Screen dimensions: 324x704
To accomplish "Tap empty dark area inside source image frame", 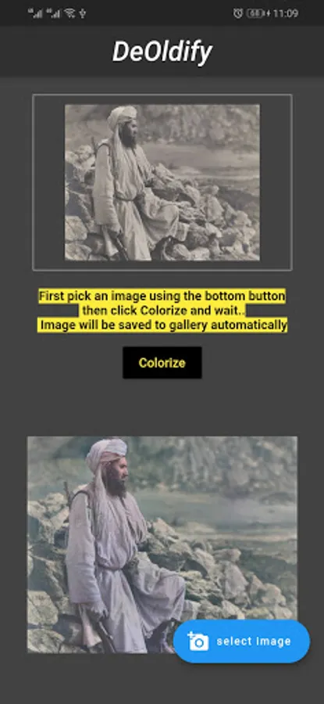I will (x=49, y=182).
